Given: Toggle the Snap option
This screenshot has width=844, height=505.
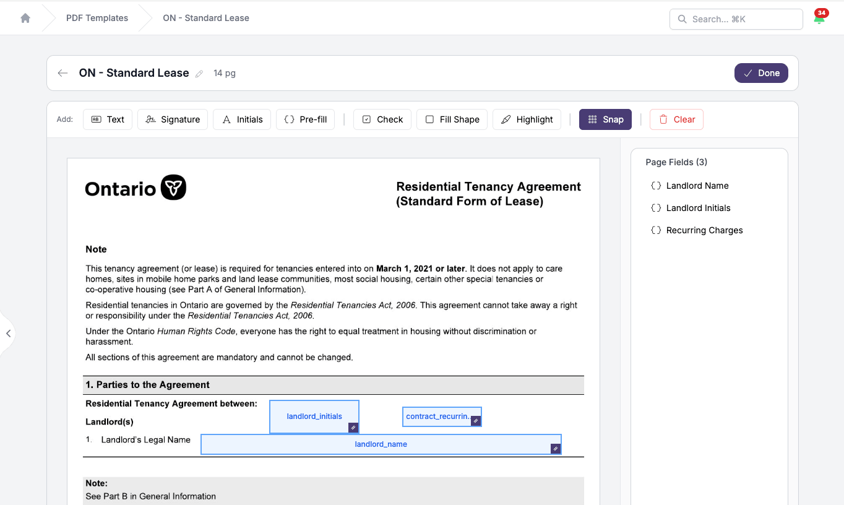Looking at the screenshot, I should (605, 119).
